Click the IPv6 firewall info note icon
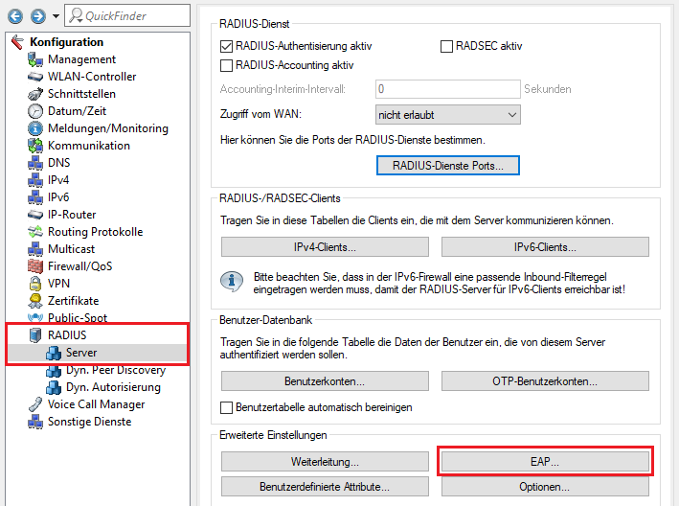Screen dimensions: 679x506 (232, 282)
